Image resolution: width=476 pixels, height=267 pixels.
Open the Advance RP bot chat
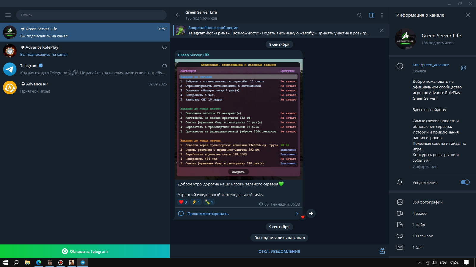(85, 88)
